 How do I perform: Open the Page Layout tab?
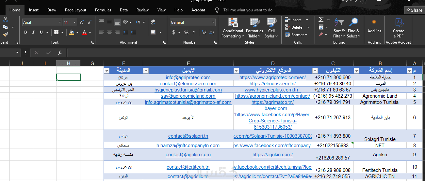75,10
